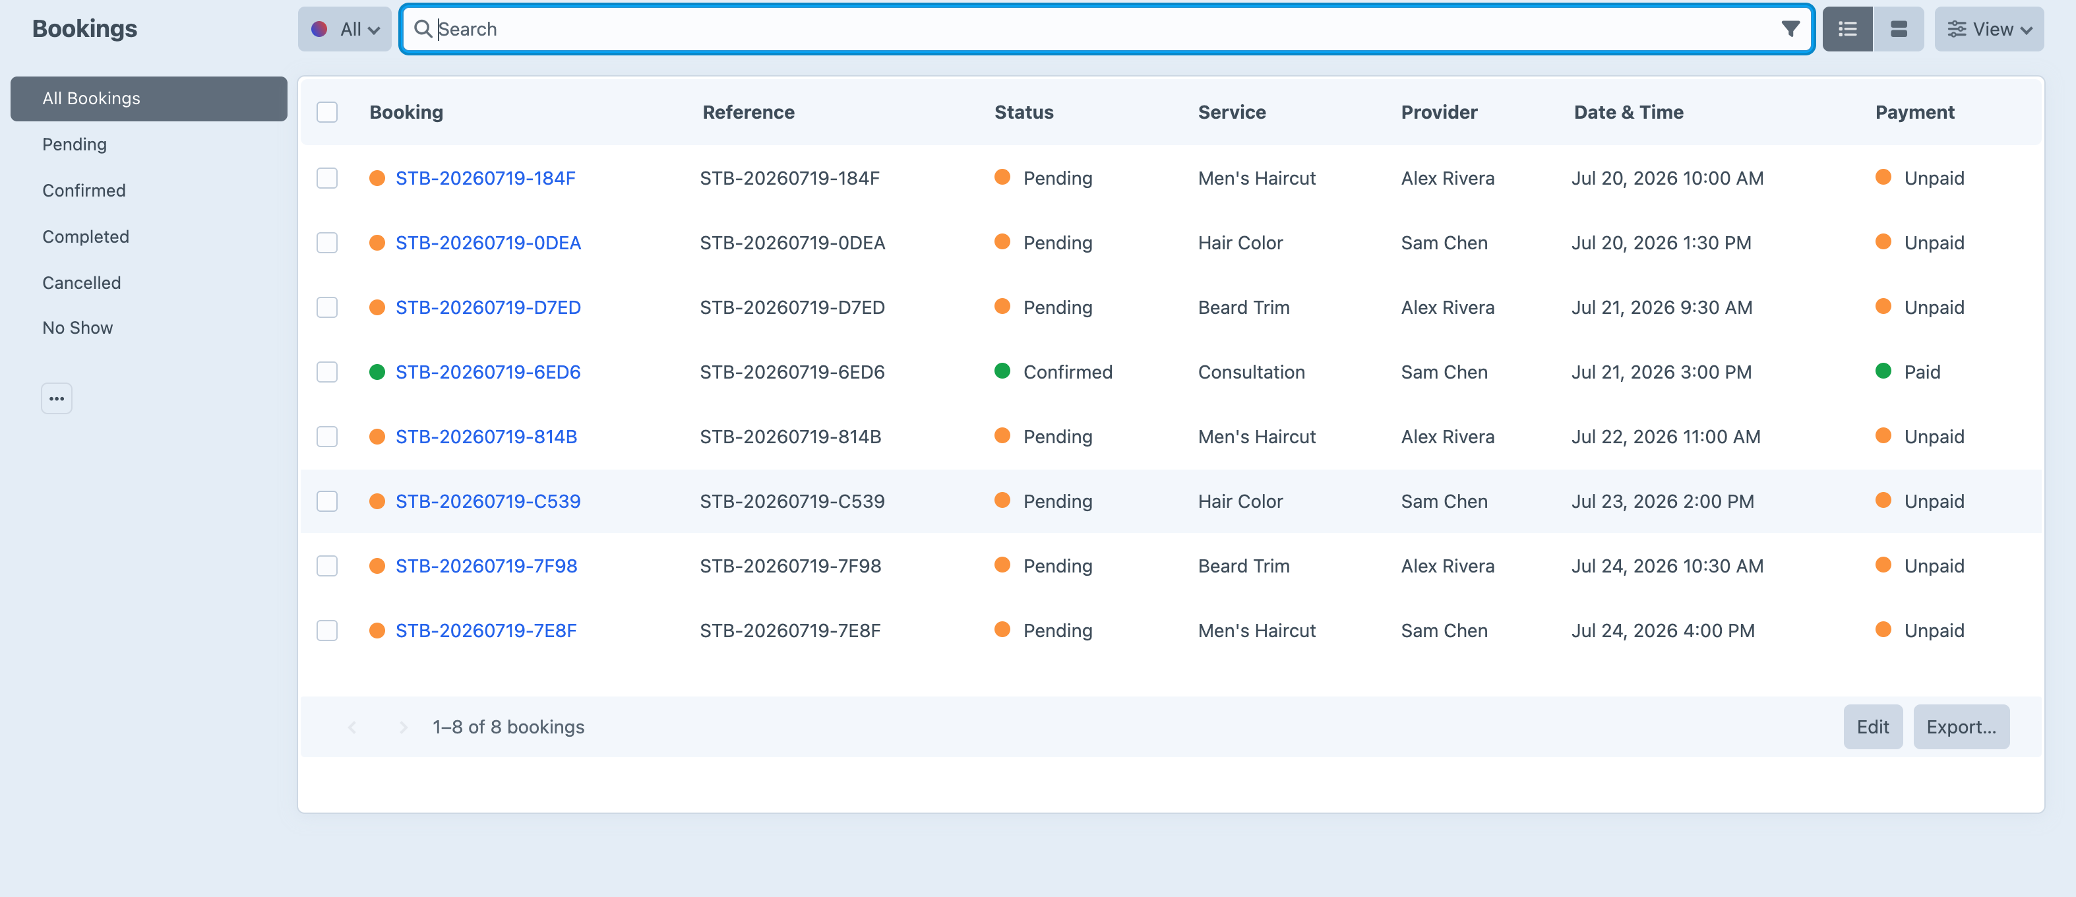The height and width of the screenshot is (897, 2076).
Task: Check the STB-20260719-D7ED row checkbox
Action: [327, 307]
